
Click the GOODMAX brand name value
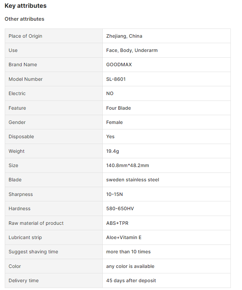(119, 65)
